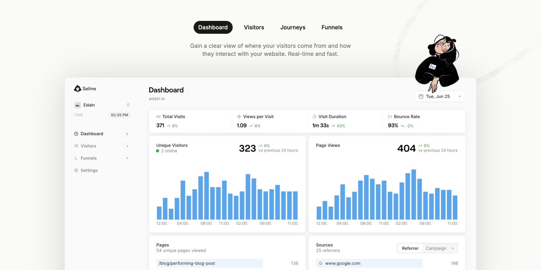Click the Settings gear icon in sidebar
Screen dimensions: 541x270
pyautogui.click(x=76, y=170)
